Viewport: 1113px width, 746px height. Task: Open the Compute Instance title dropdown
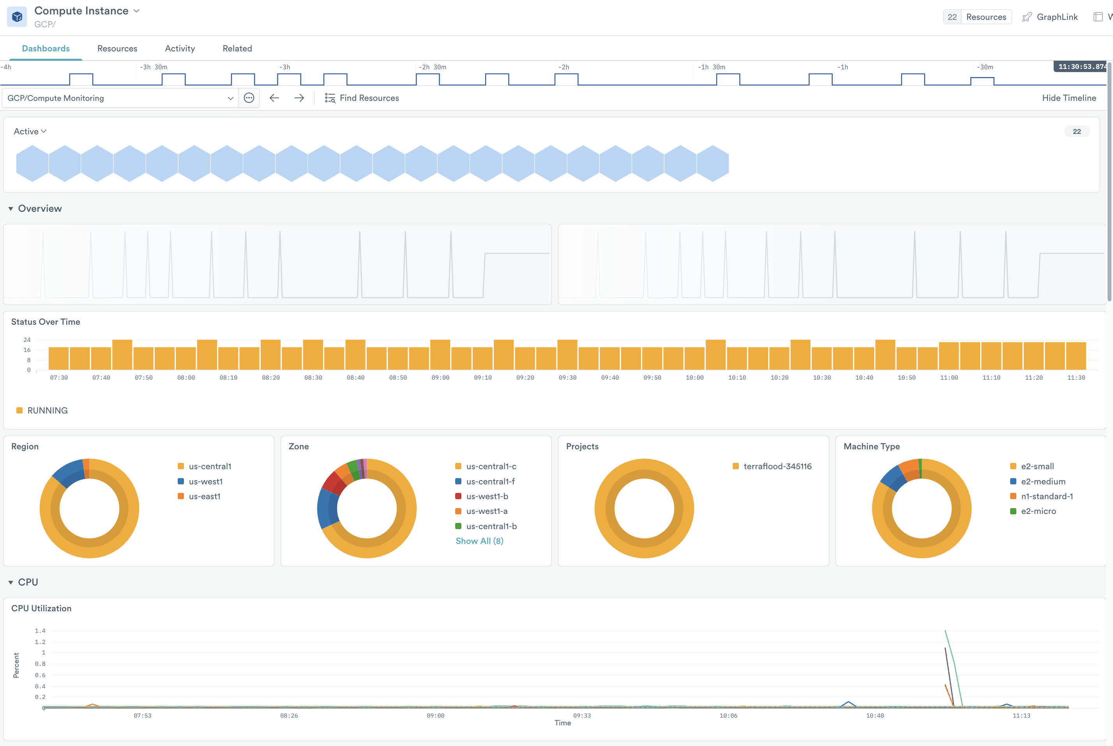137,11
